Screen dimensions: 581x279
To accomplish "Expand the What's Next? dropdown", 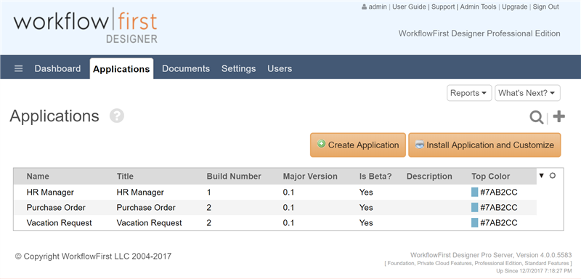I will click(527, 93).
